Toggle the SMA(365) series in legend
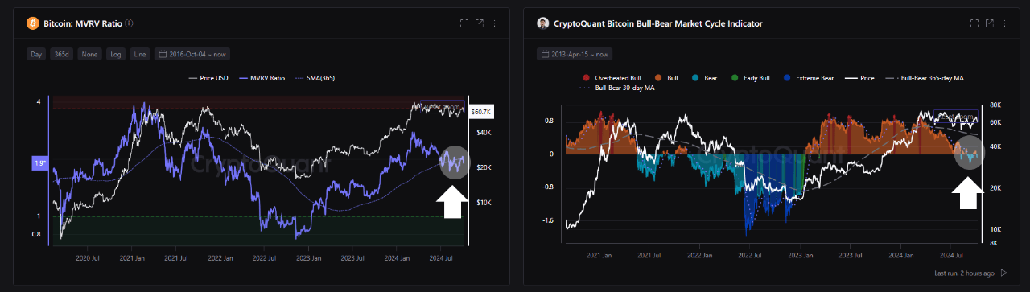1030x292 pixels. 315,78
